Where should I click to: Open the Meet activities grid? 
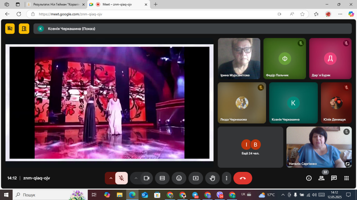pyautogui.click(x=346, y=178)
